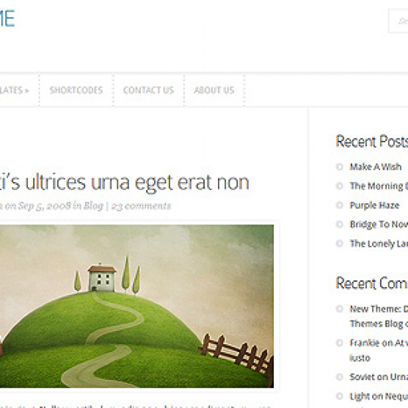The height and width of the screenshot is (408, 408).
Task: Expand the Templates dropdown menu
Action: [15, 90]
